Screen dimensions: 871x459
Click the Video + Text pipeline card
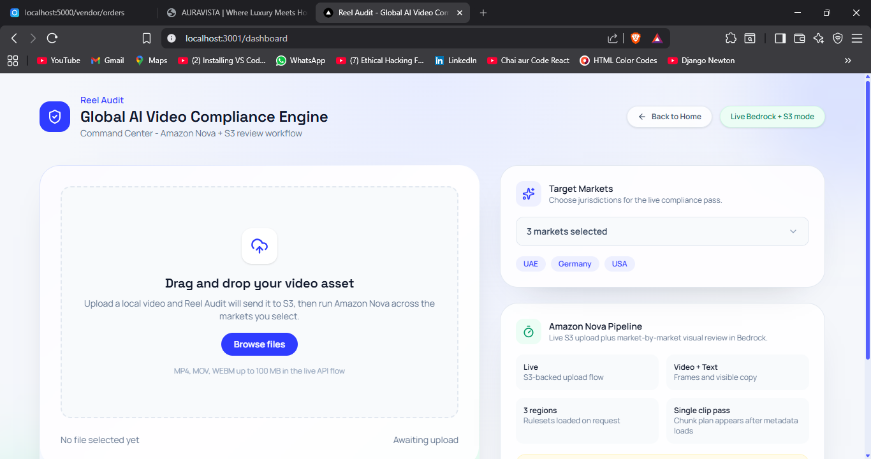[738, 372]
